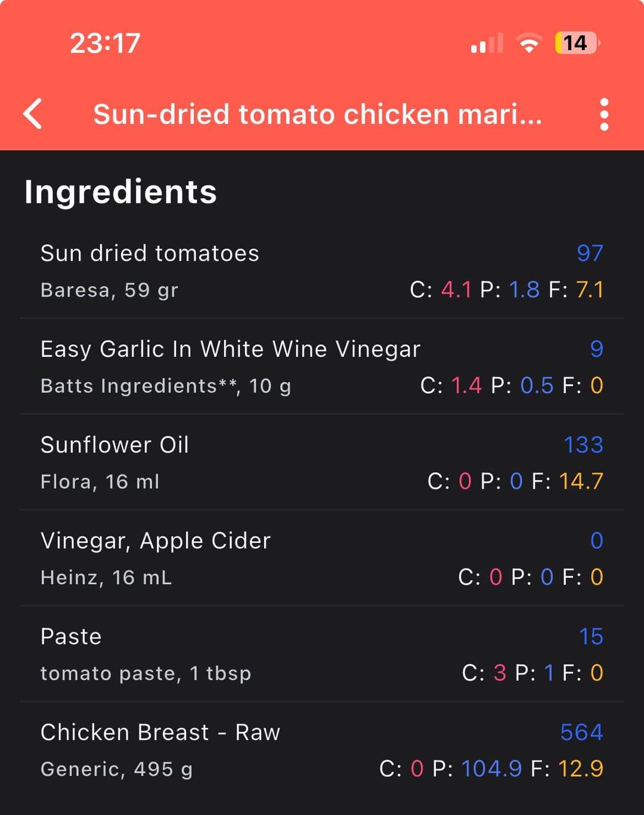The height and width of the screenshot is (815, 644).
Task: Tap the Flora, 16 ml serving text
Action: (x=100, y=481)
